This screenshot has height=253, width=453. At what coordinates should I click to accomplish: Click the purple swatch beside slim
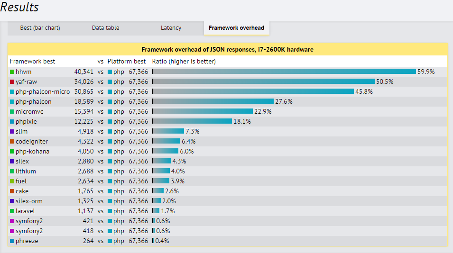12,132
